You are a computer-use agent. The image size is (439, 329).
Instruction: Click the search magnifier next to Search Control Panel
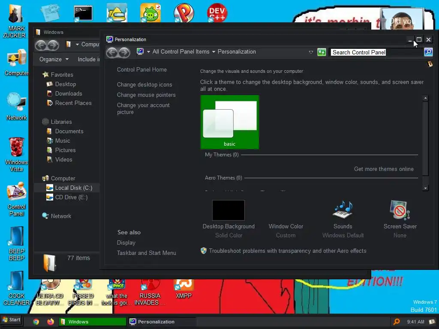(428, 52)
